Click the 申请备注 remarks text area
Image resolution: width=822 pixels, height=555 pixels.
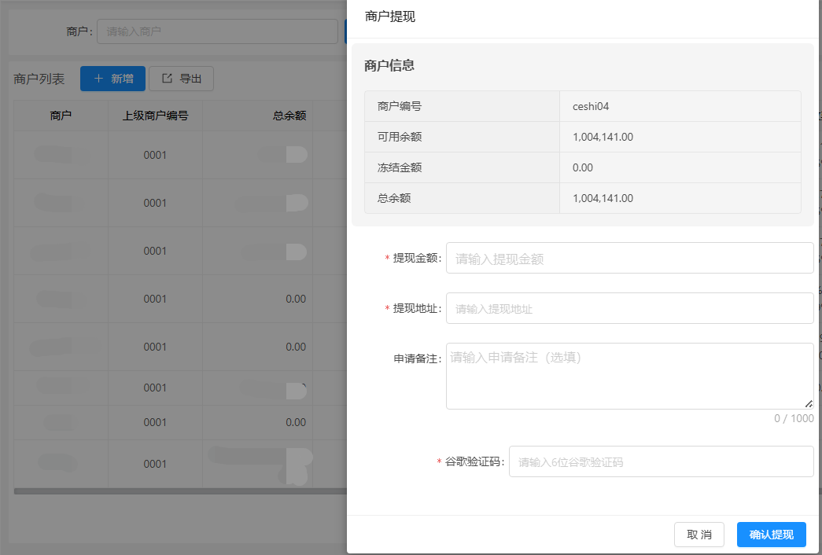[629, 376]
